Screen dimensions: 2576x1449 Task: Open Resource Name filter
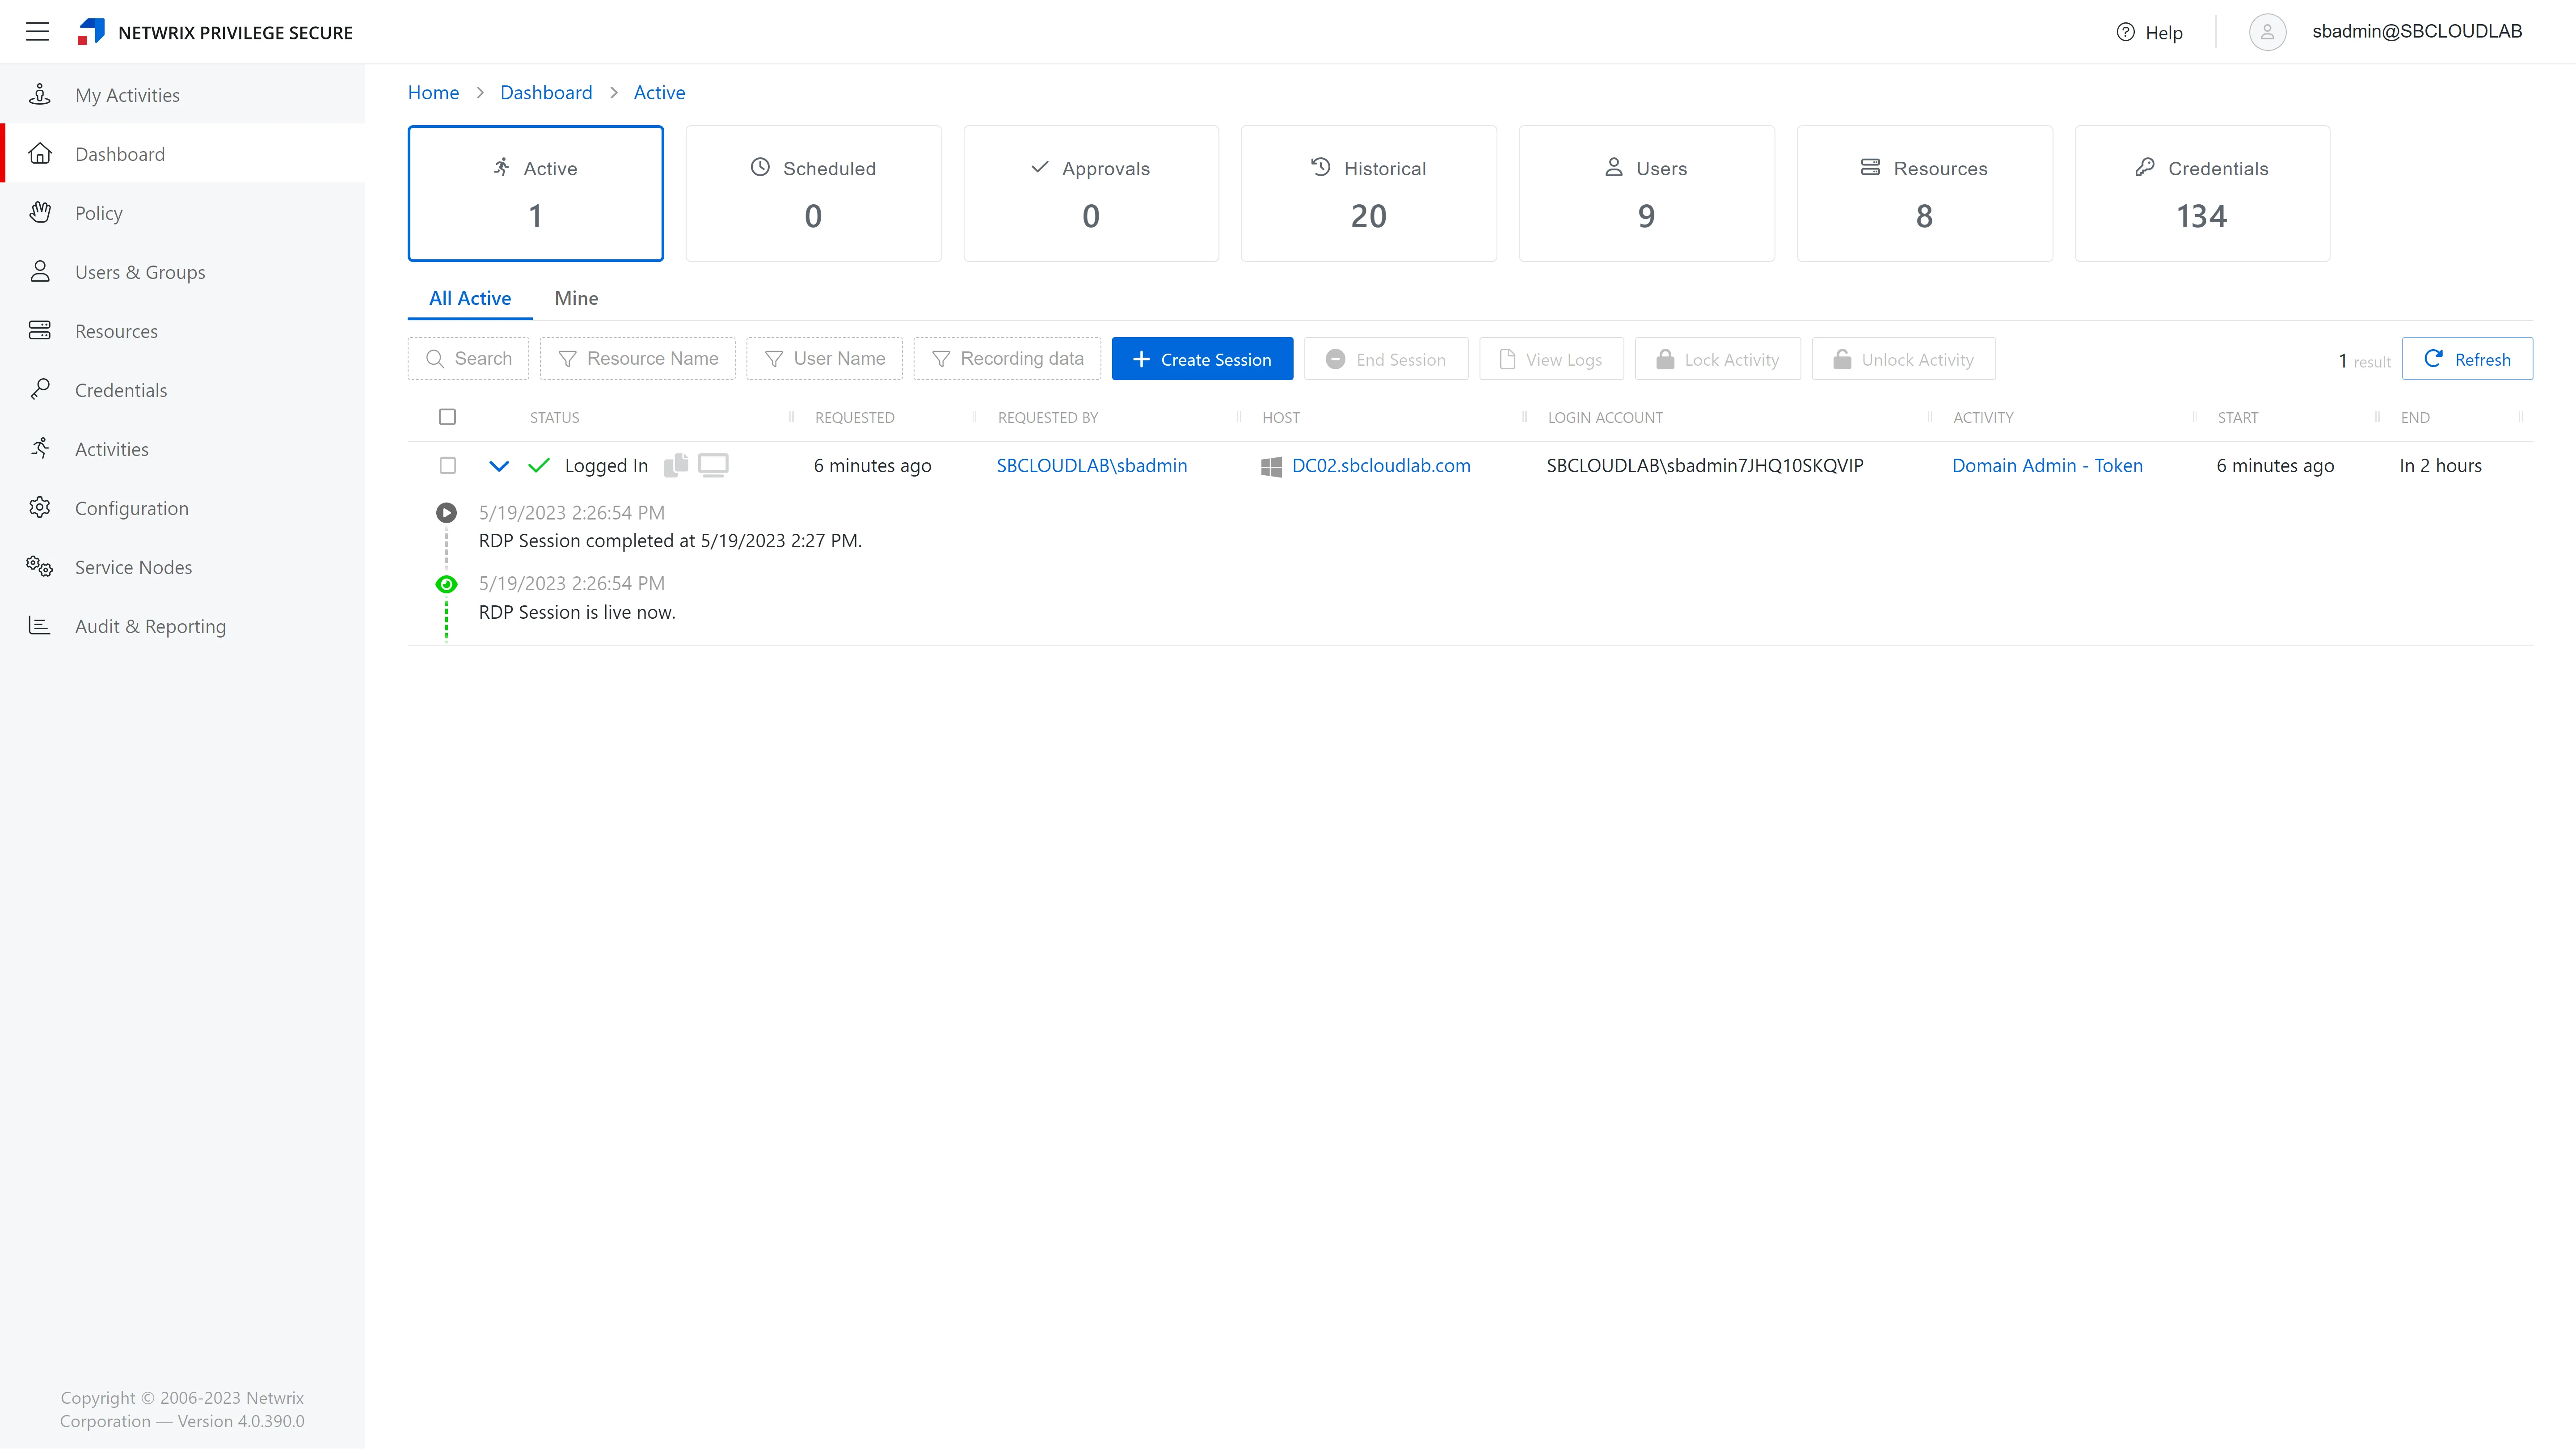[638, 359]
